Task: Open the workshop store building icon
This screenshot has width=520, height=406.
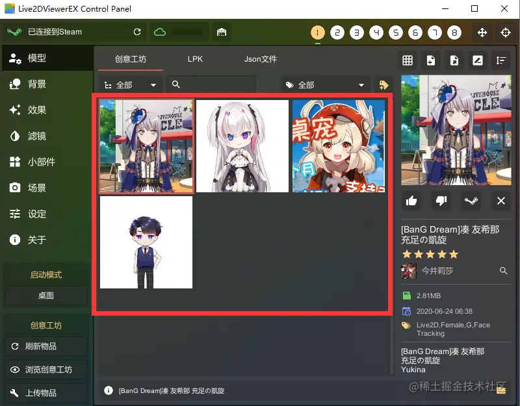Action: click(x=222, y=32)
